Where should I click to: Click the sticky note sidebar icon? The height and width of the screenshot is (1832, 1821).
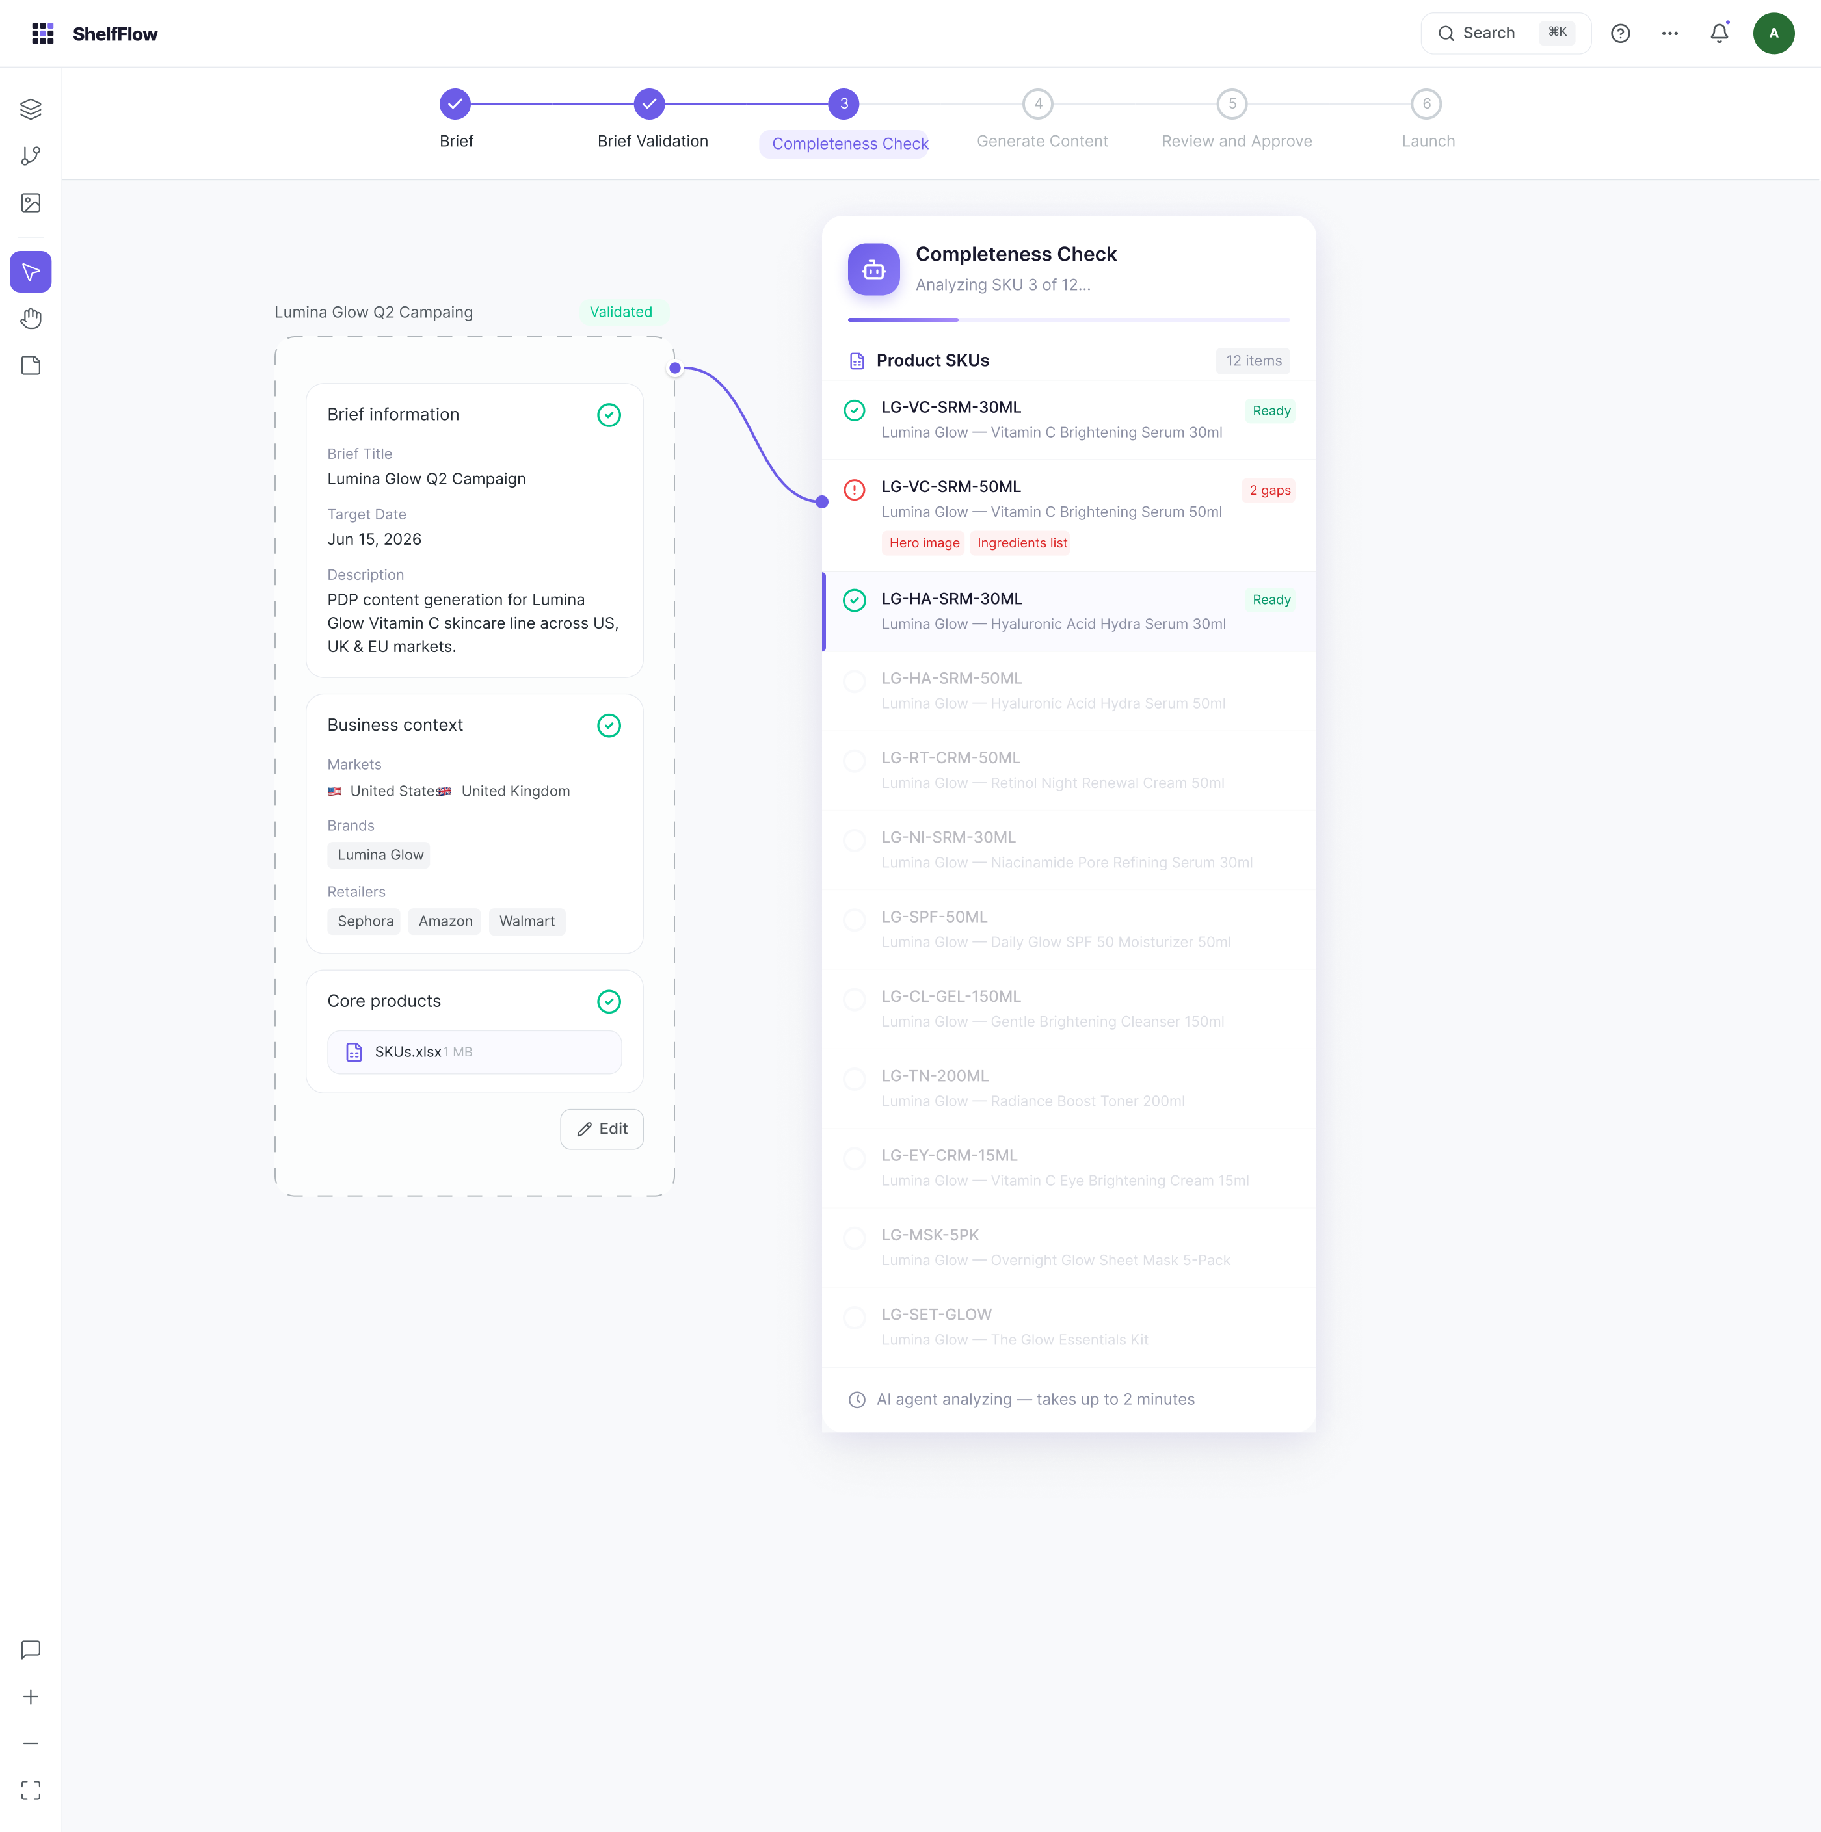coord(31,366)
